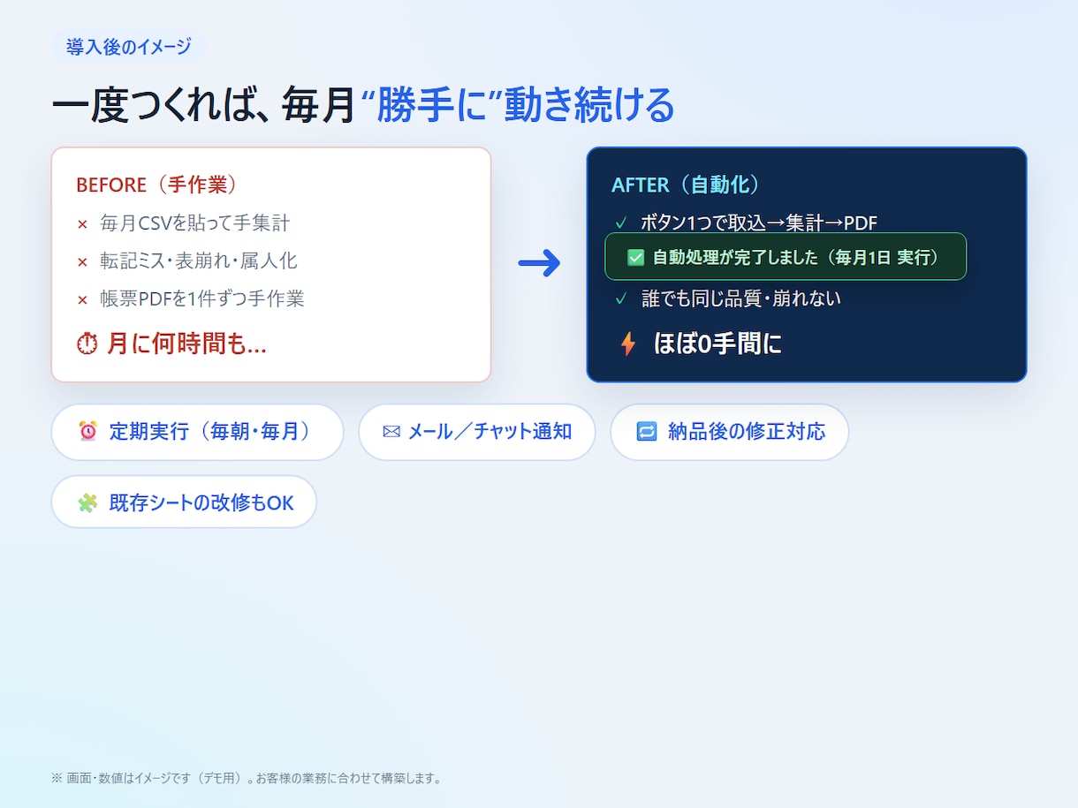Click the green checkbox icon in 自動処理が完了しました toast
This screenshot has height=808, width=1078.
(635, 257)
